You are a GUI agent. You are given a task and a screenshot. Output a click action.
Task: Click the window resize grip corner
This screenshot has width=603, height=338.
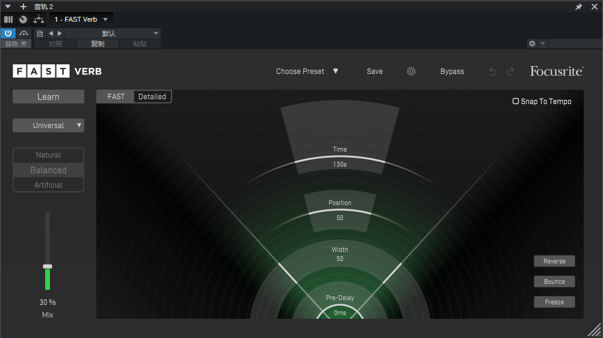pos(595,330)
